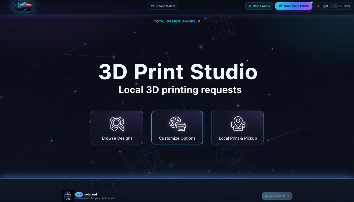Click the location pin icon in Local Print & Pickup
354x202 pixels.
pyautogui.click(x=238, y=124)
